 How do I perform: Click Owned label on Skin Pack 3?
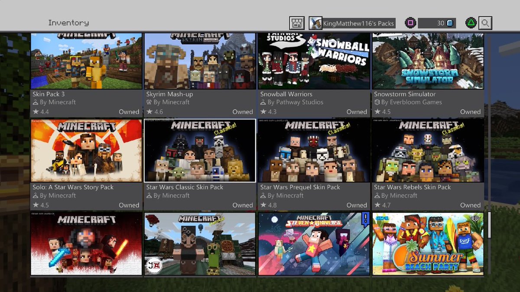129,112
